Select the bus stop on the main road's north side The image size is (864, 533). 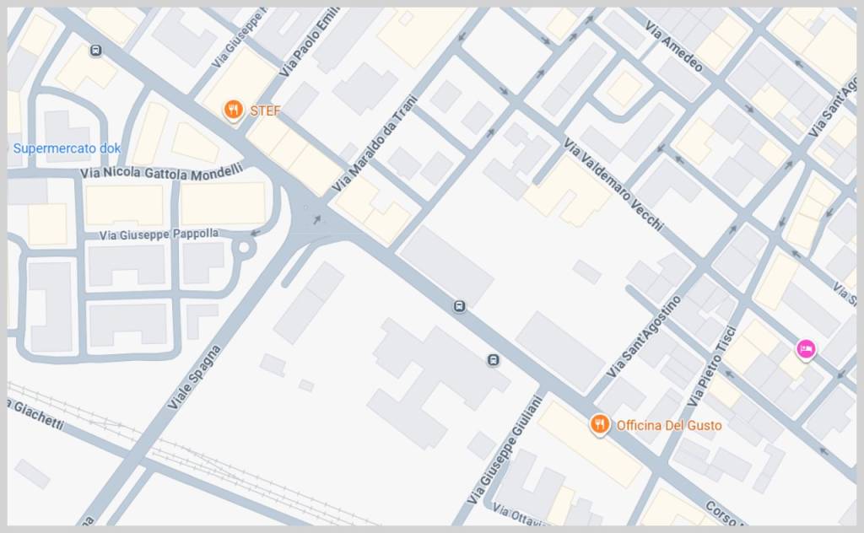point(460,306)
